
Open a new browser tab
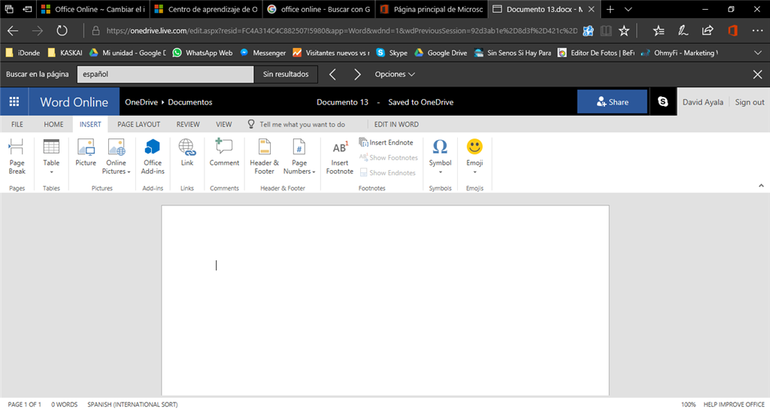(610, 9)
